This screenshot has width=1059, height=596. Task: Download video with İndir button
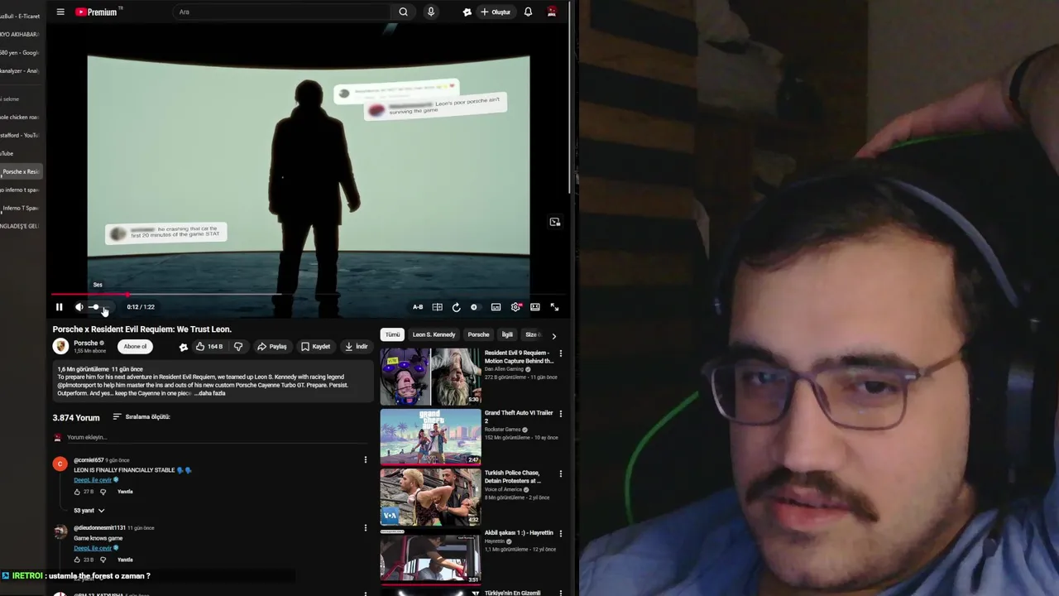[357, 347]
